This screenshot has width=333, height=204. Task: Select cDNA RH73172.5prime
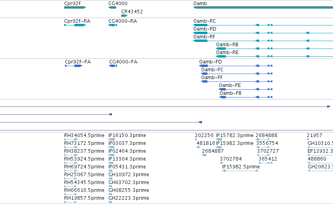84,143
